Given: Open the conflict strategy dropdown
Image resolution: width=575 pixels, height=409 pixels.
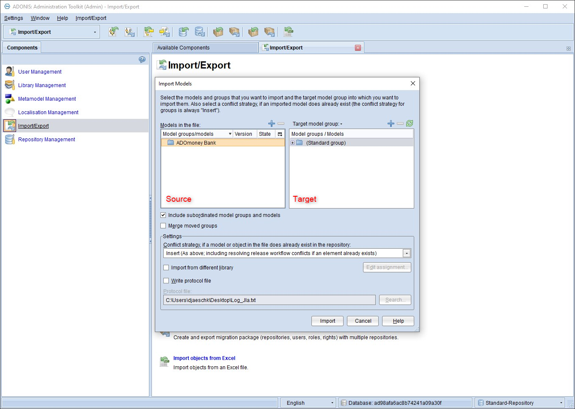Looking at the screenshot, I should click(x=407, y=253).
